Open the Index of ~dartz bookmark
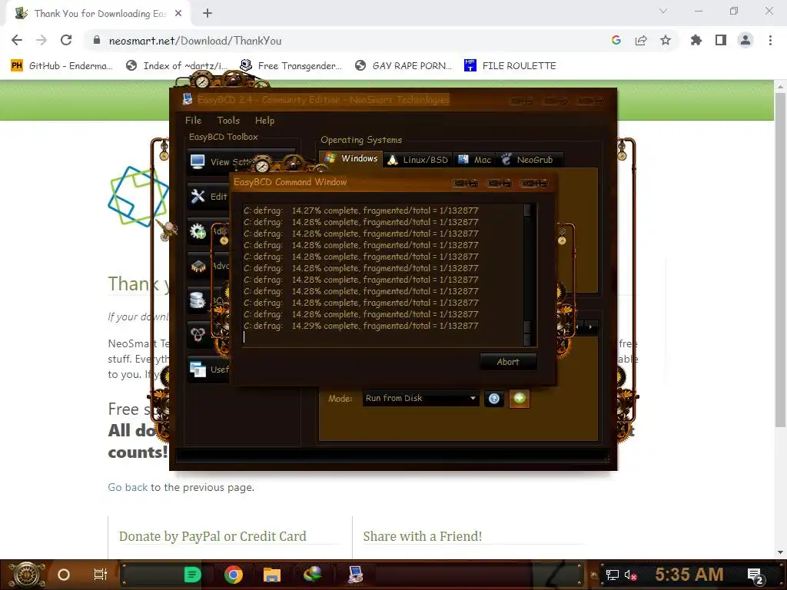Screen dimensions: 787x590 click(177, 66)
